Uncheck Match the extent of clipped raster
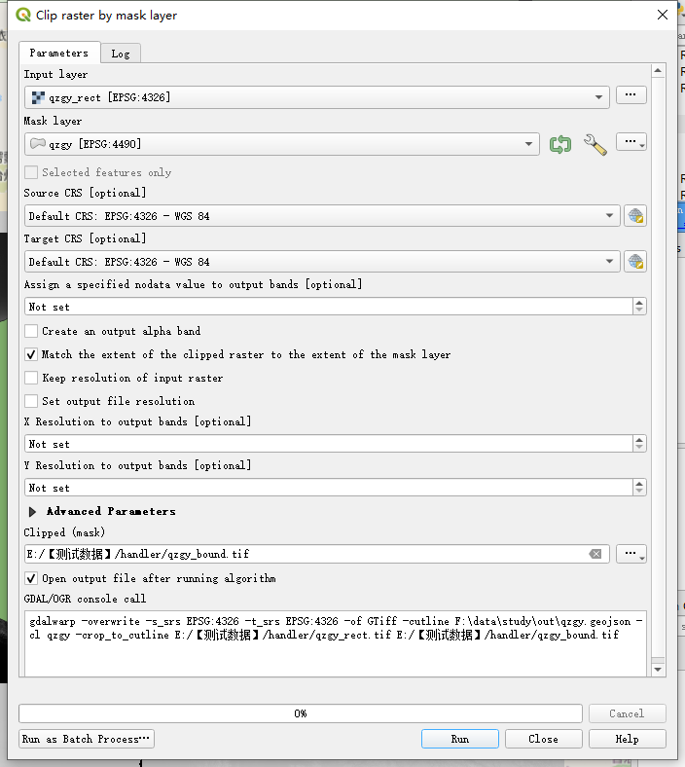This screenshot has height=767, width=685. click(31, 354)
